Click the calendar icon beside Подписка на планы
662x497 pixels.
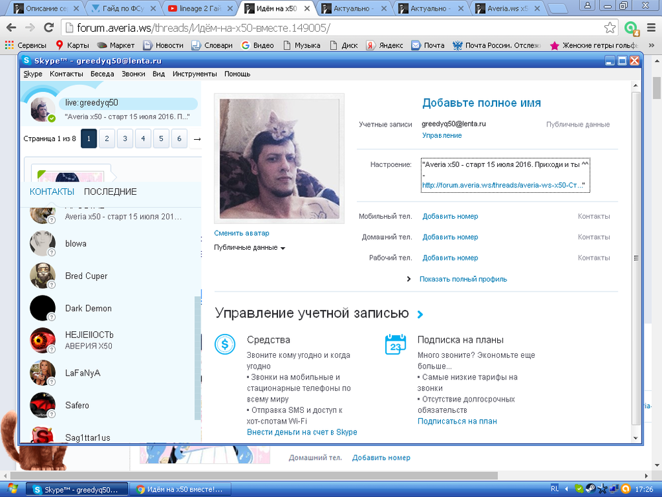click(395, 344)
